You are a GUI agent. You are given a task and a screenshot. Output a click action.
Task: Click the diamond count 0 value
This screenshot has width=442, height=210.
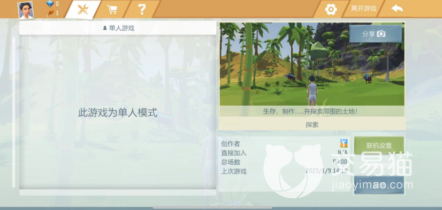(57, 4)
